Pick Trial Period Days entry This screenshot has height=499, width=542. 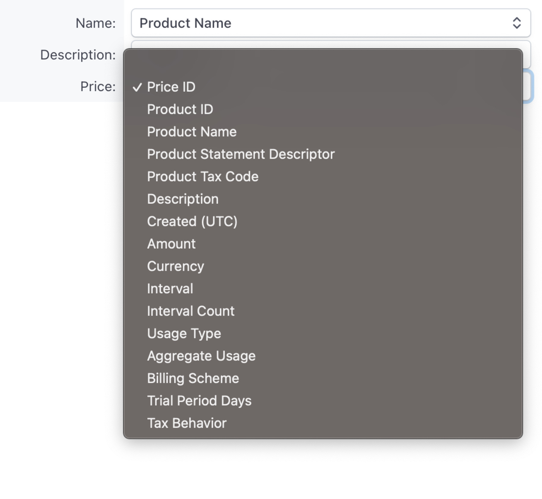[x=199, y=400]
